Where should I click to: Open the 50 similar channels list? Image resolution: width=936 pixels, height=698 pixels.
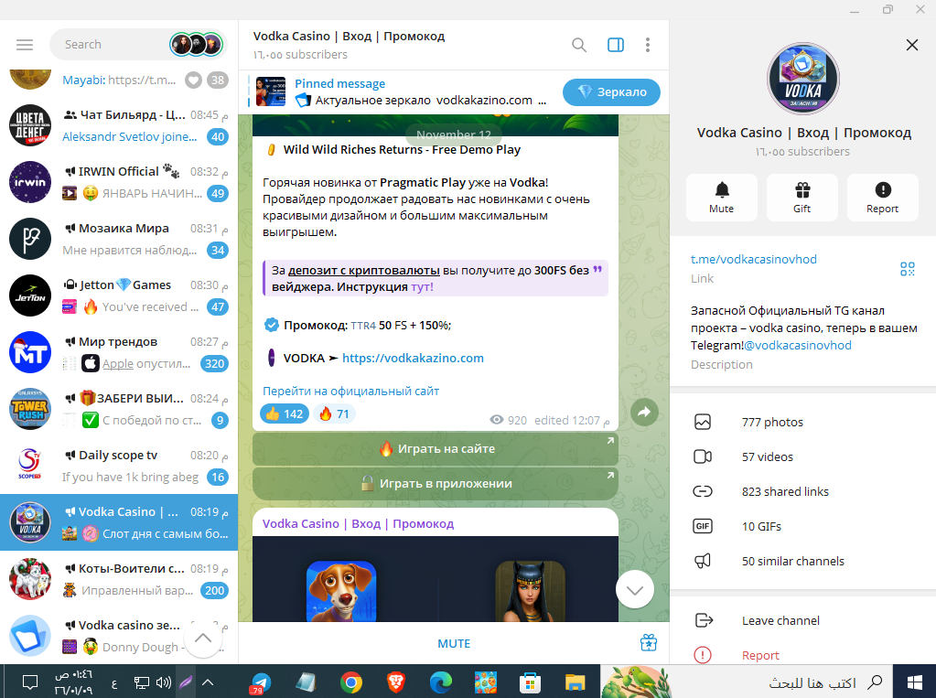coord(803,561)
